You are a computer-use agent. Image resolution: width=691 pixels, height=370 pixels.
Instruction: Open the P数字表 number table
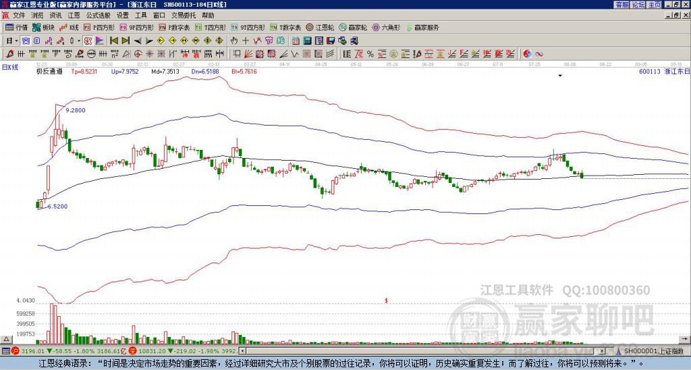175,27
